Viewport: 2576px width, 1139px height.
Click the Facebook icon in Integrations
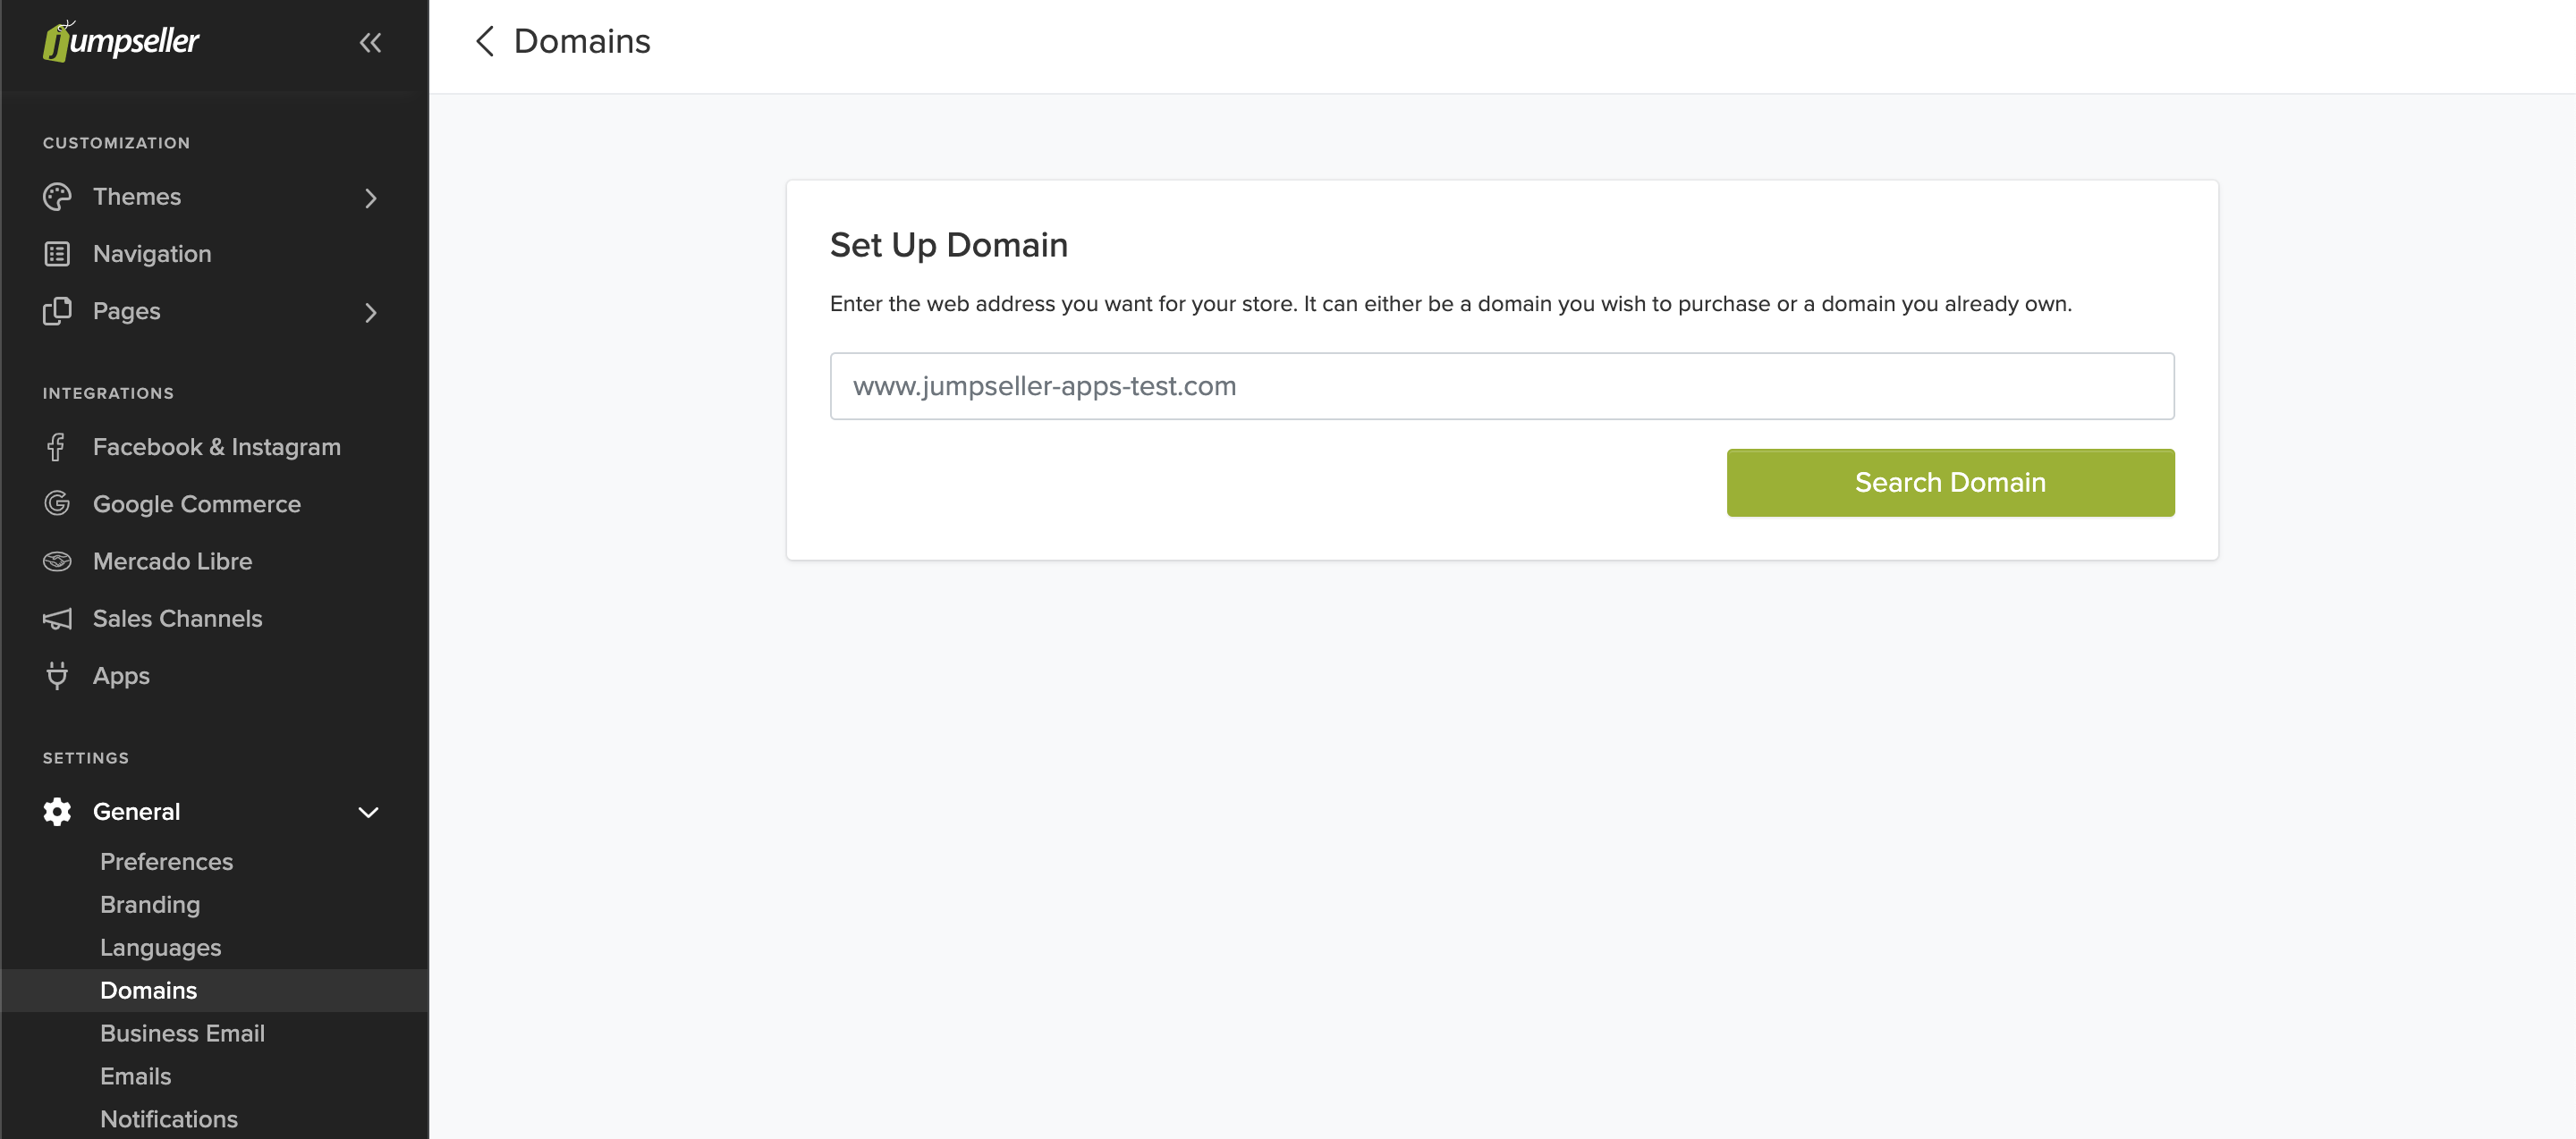[x=57, y=447]
